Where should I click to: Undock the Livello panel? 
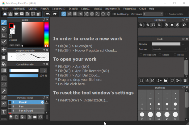[x=183, y=39]
